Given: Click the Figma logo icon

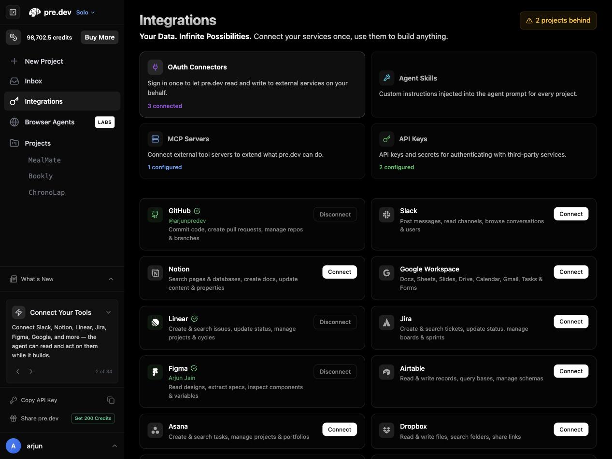Looking at the screenshot, I should coord(155,372).
